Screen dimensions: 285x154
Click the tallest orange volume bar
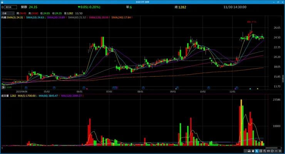coord(241,123)
